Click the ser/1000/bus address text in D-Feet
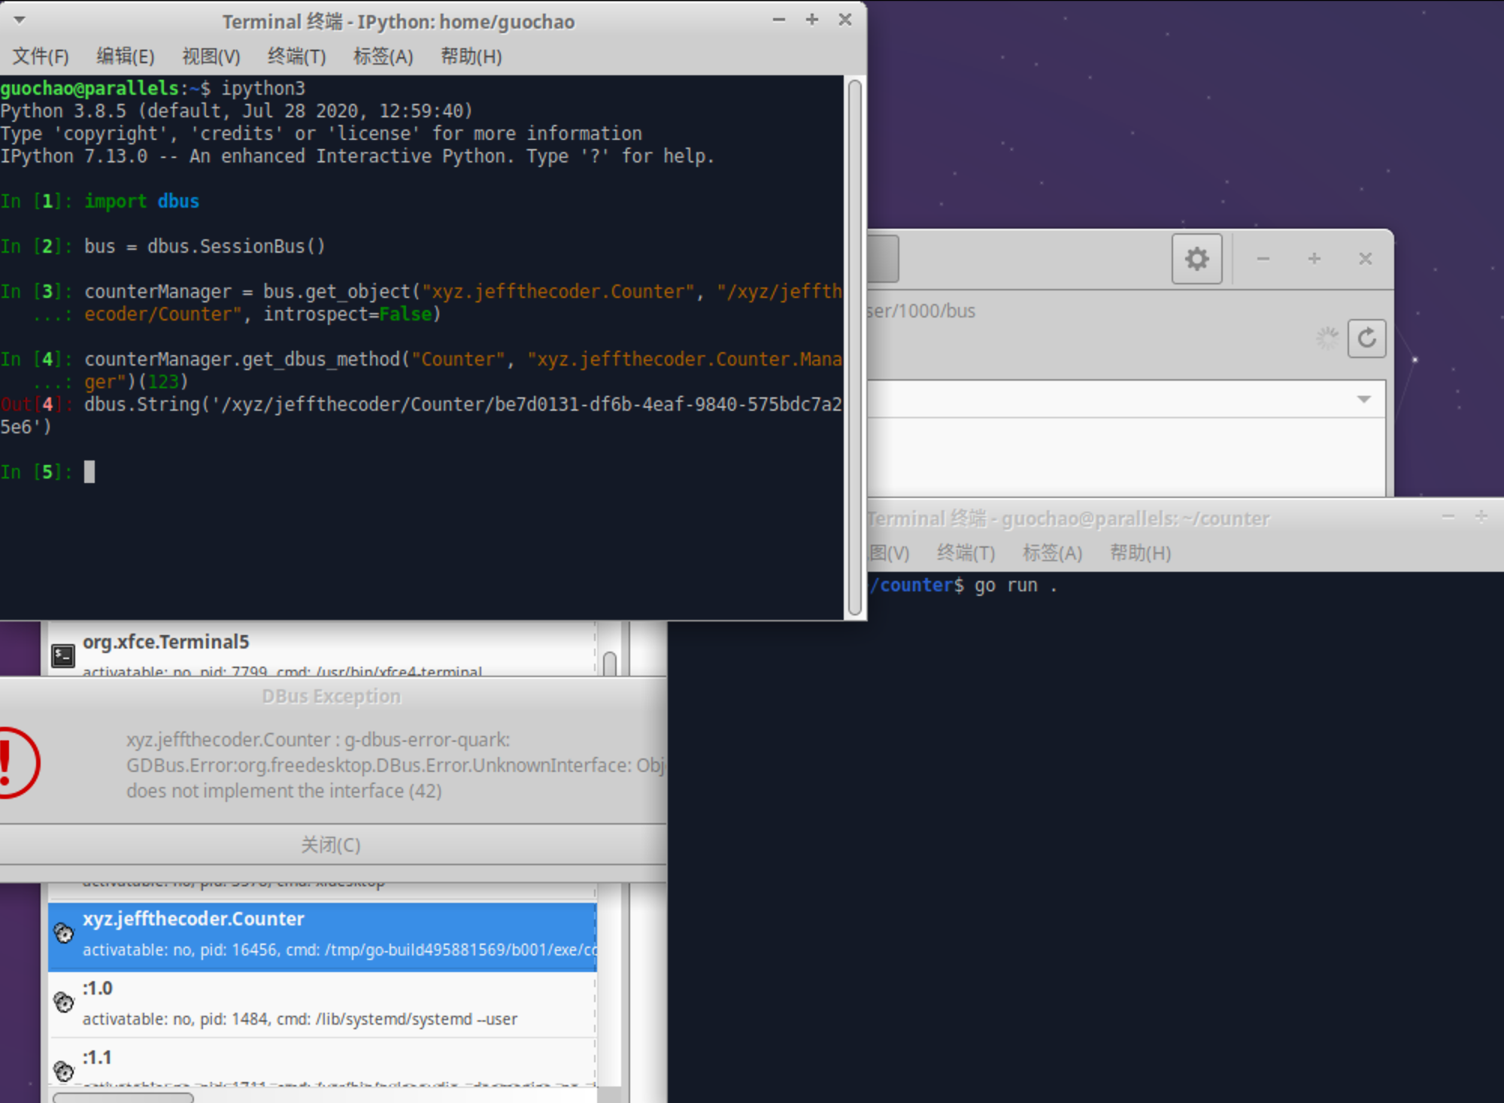This screenshot has width=1504, height=1103. pos(921,311)
